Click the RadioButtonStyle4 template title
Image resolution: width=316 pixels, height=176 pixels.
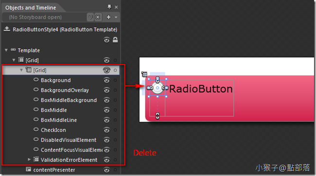coord(65,30)
